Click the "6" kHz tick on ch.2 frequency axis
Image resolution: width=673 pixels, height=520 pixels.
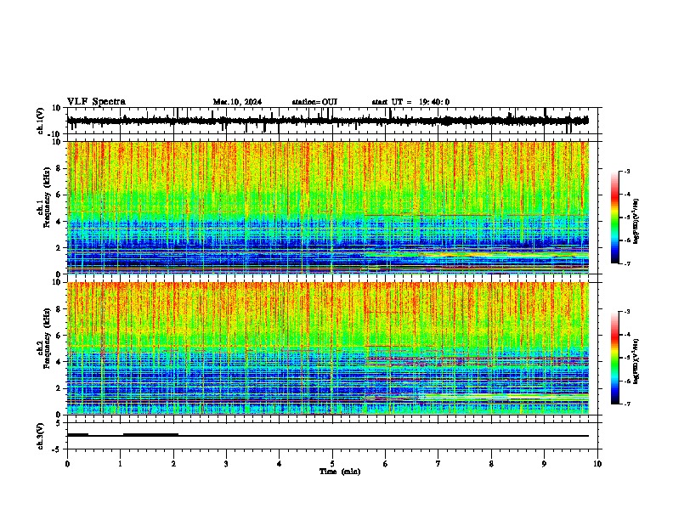tap(59, 336)
